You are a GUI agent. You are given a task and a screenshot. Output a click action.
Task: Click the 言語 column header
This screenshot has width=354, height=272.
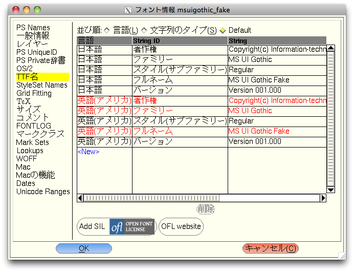pos(104,40)
